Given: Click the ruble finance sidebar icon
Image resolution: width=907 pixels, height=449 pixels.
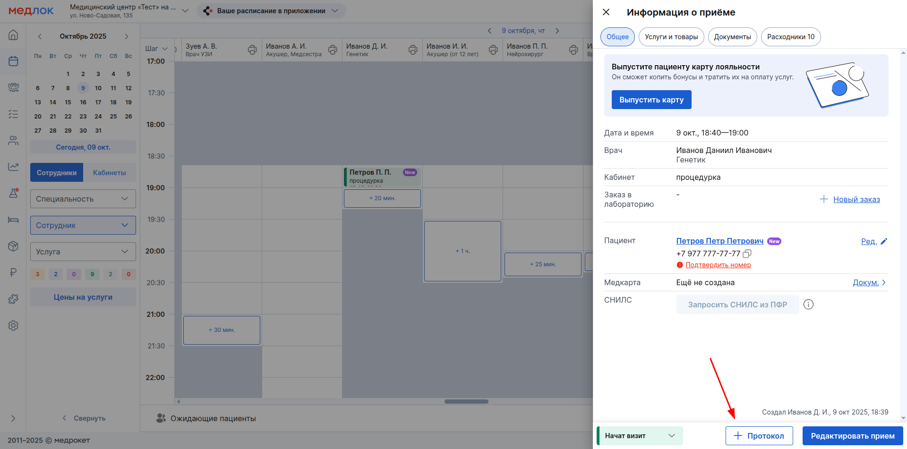Looking at the screenshot, I should point(13,272).
